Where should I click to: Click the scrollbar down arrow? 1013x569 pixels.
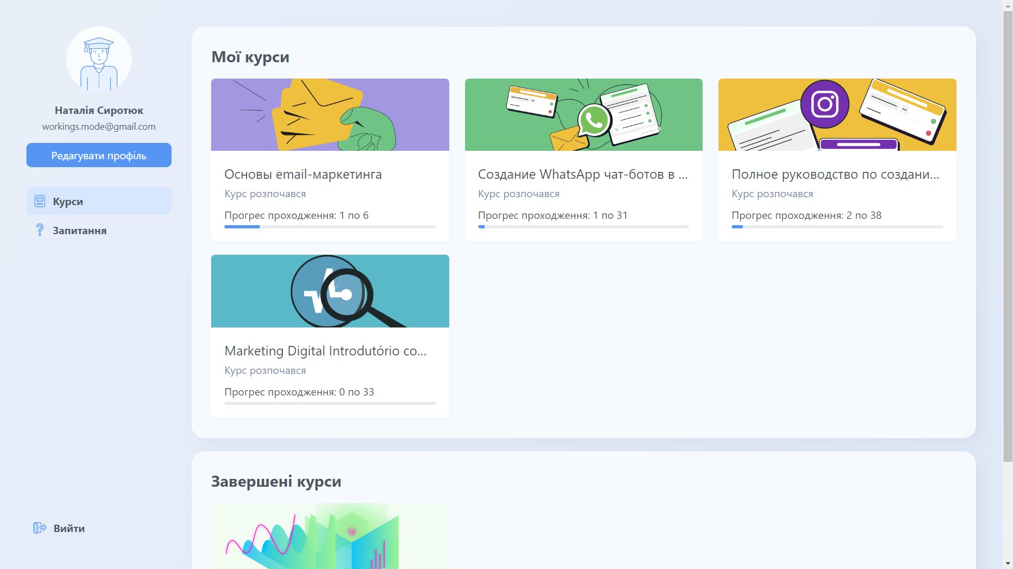(x=1008, y=564)
